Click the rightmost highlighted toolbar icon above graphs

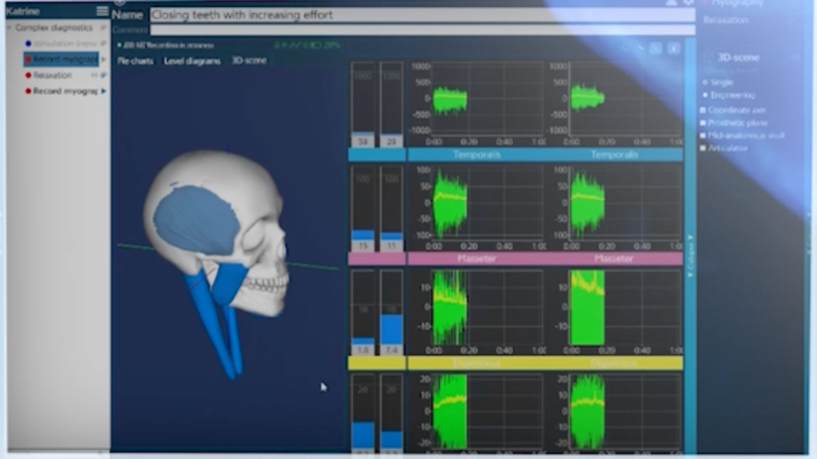point(674,49)
